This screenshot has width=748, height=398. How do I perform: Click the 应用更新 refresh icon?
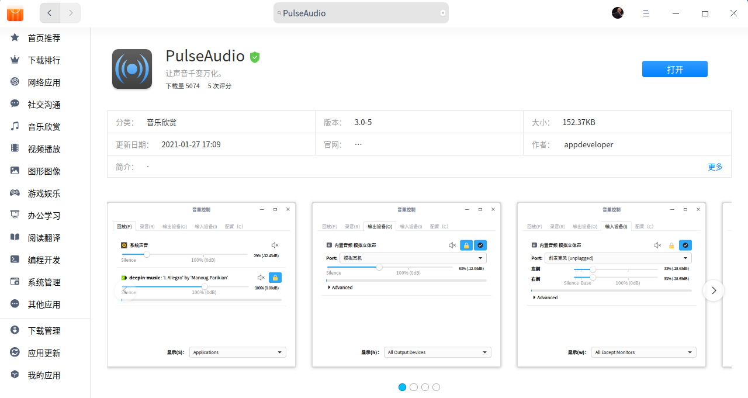point(15,352)
